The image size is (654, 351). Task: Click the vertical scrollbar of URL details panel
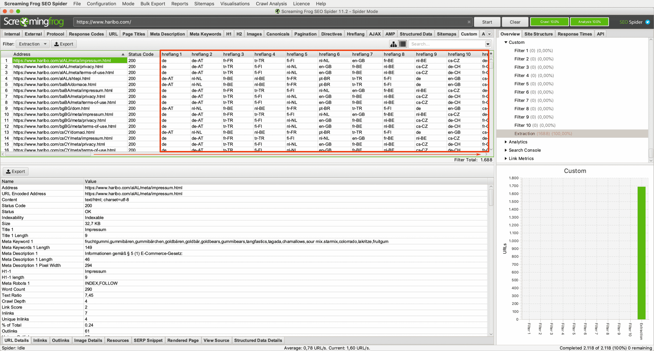491,198
